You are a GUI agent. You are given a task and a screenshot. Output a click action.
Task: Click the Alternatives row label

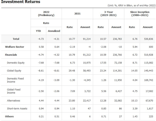coord(14,100)
